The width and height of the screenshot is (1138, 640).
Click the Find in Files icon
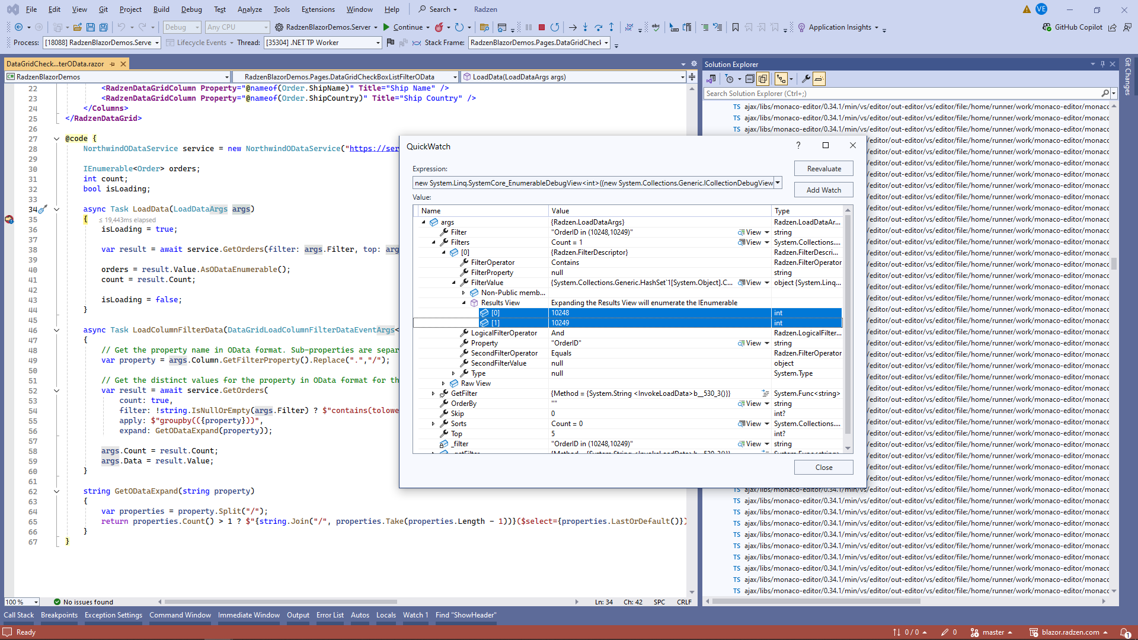pyautogui.click(x=484, y=27)
